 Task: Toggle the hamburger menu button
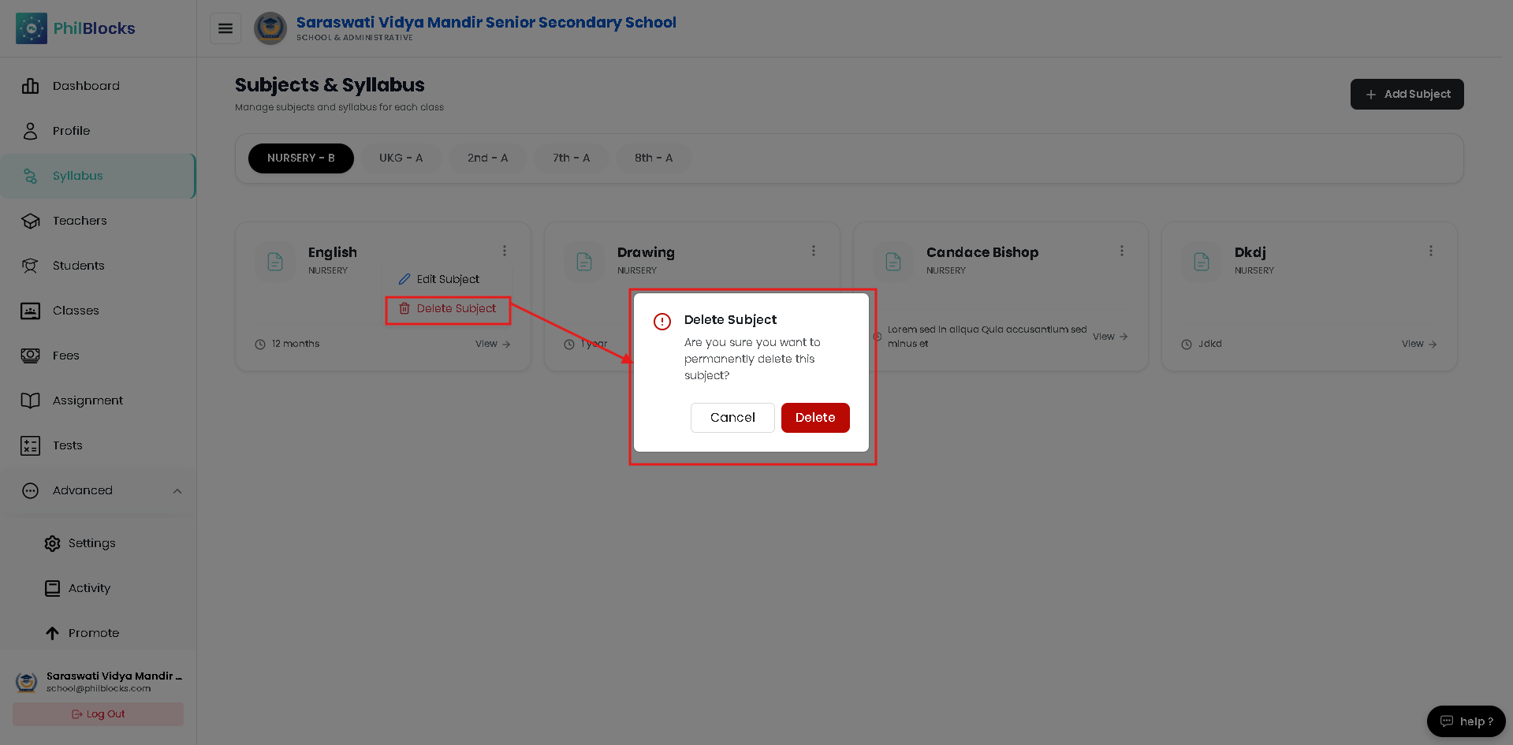point(225,28)
